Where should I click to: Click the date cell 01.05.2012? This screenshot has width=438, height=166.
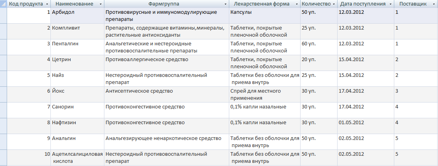click(366, 126)
